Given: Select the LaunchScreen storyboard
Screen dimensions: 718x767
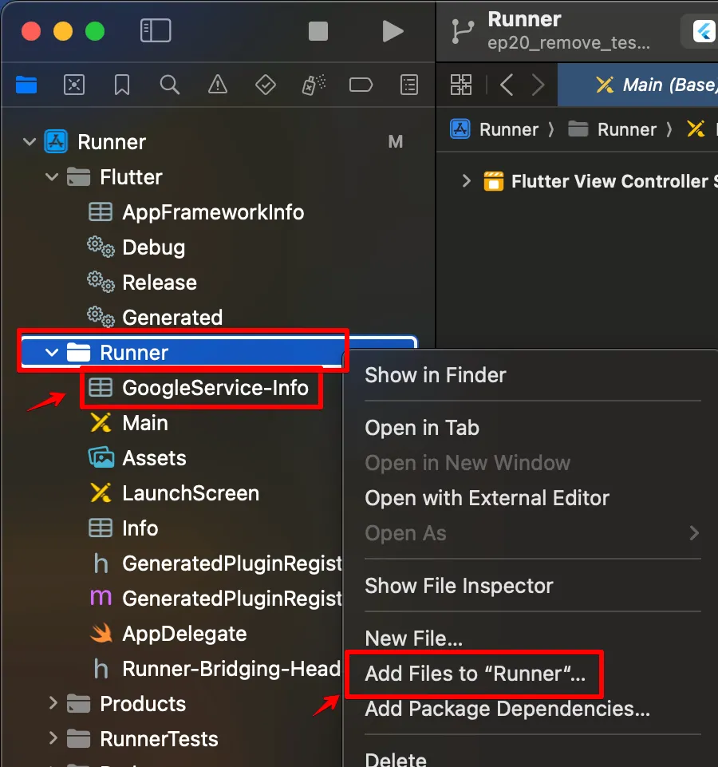Looking at the screenshot, I should point(174,493).
